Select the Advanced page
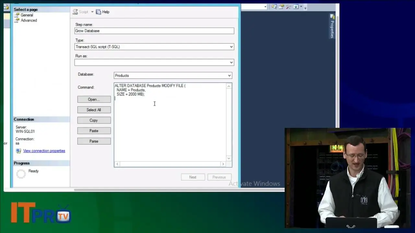 click(26, 20)
